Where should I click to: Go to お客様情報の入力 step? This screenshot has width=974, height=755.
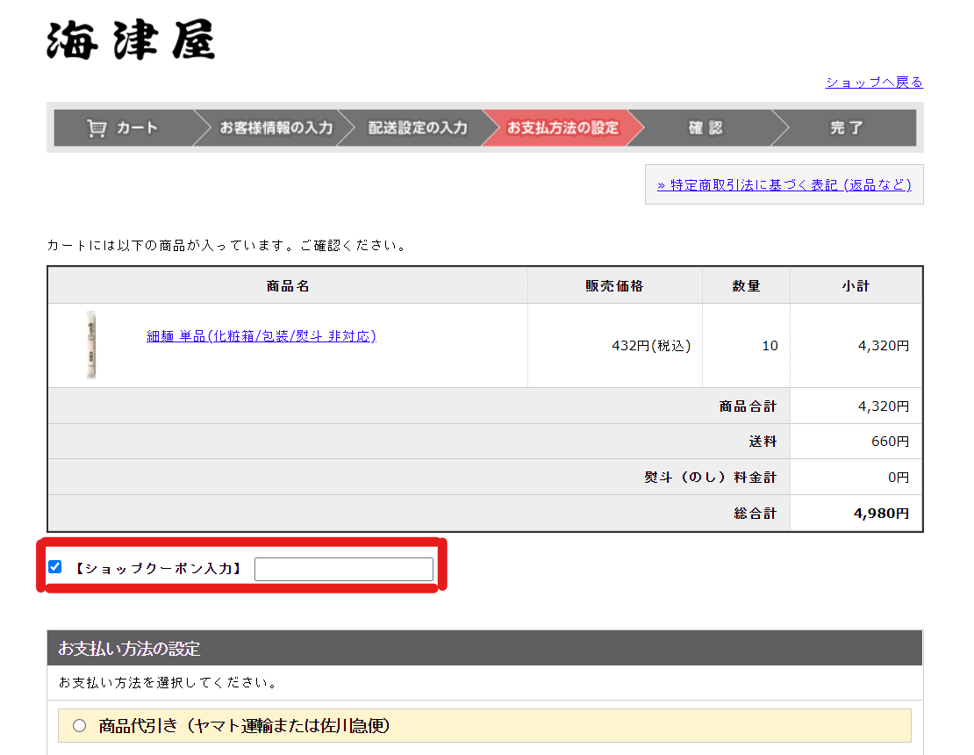[276, 128]
